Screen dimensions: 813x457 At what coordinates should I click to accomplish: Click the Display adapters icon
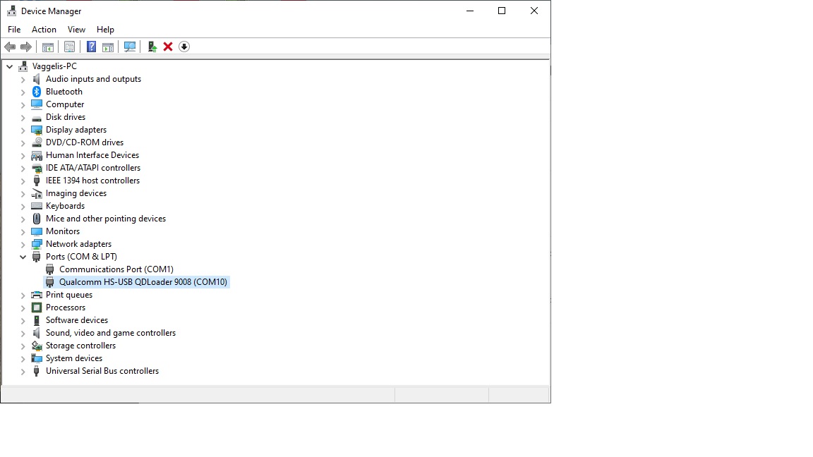pyautogui.click(x=36, y=130)
